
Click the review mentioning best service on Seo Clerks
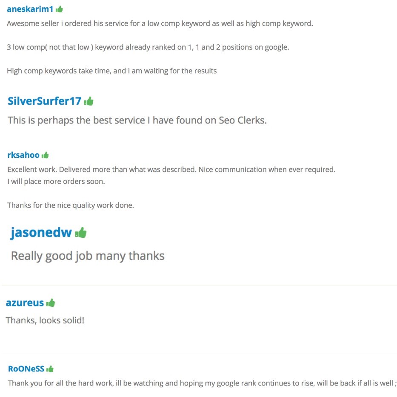pos(137,120)
